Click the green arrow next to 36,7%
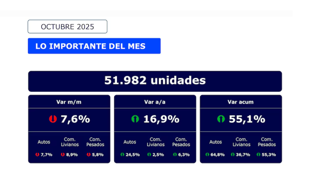Viewport: 312px width, 182px height. tap(233, 155)
